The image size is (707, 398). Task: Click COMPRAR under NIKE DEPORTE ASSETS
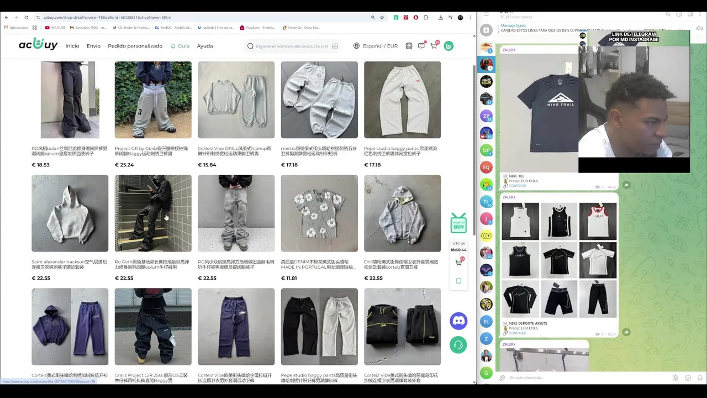click(x=517, y=333)
